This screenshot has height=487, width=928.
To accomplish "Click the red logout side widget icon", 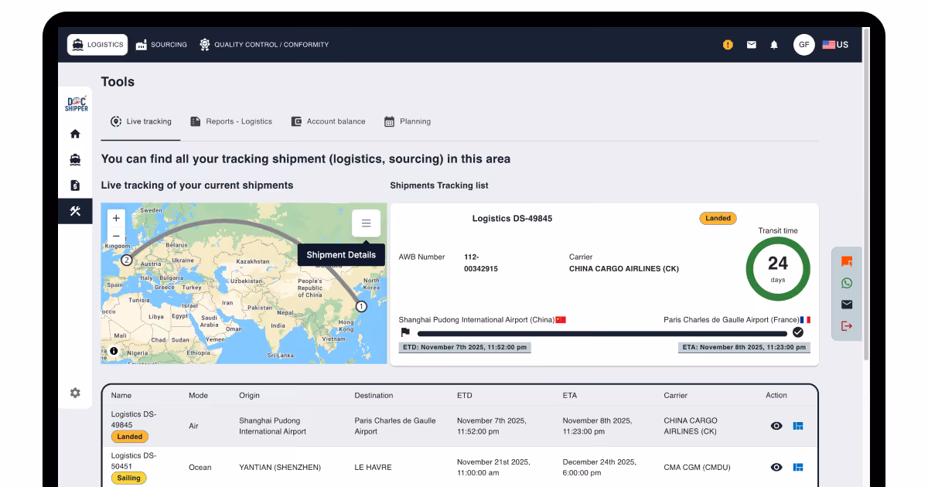I will pyautogui.click(x=847, y=326).
